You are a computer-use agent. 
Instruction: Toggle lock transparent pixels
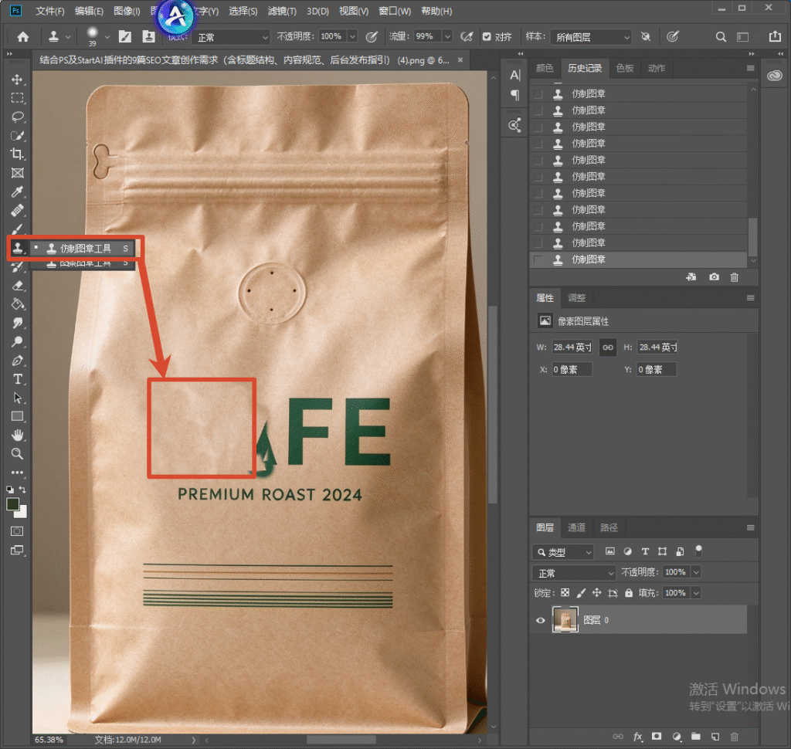(x=565, y=593)
